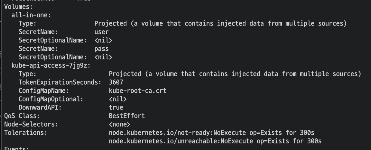
Task: Click the SecretName value "pass"
Action: coord(101,49)
